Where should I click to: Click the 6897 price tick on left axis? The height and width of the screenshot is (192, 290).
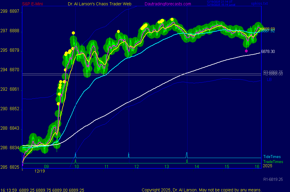point(14,11)
